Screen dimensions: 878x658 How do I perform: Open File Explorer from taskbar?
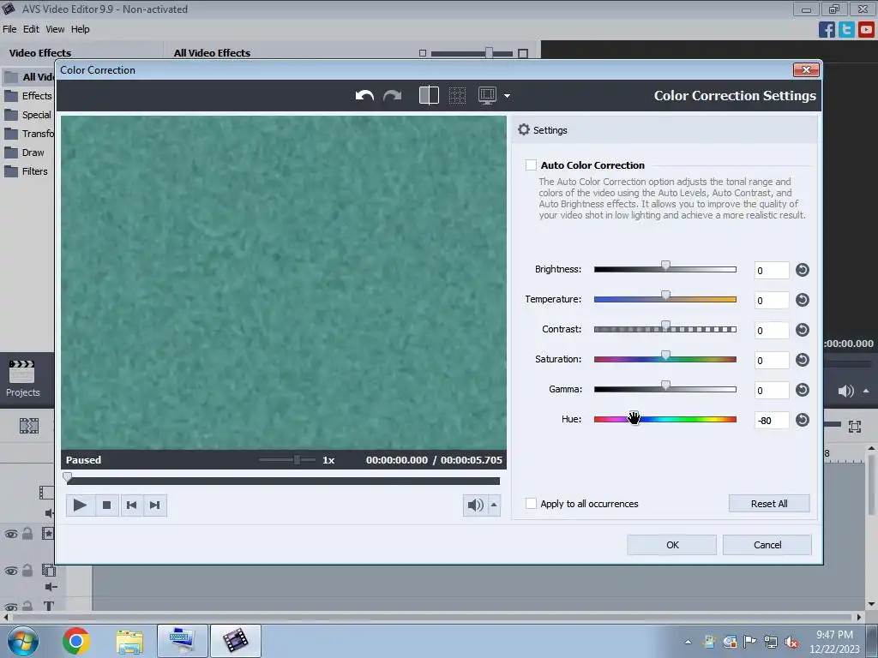(x=129, y=641)
